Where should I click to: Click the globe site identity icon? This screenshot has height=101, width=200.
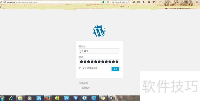(5, 2)
